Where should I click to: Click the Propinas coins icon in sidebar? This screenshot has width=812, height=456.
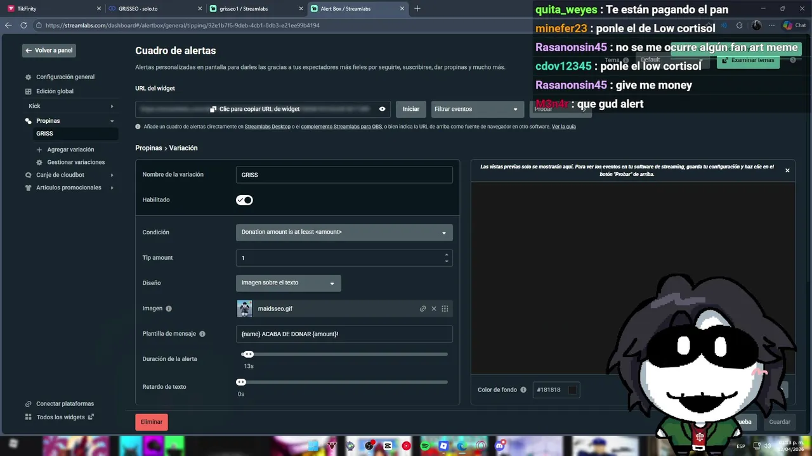click(x=29, y=121)
